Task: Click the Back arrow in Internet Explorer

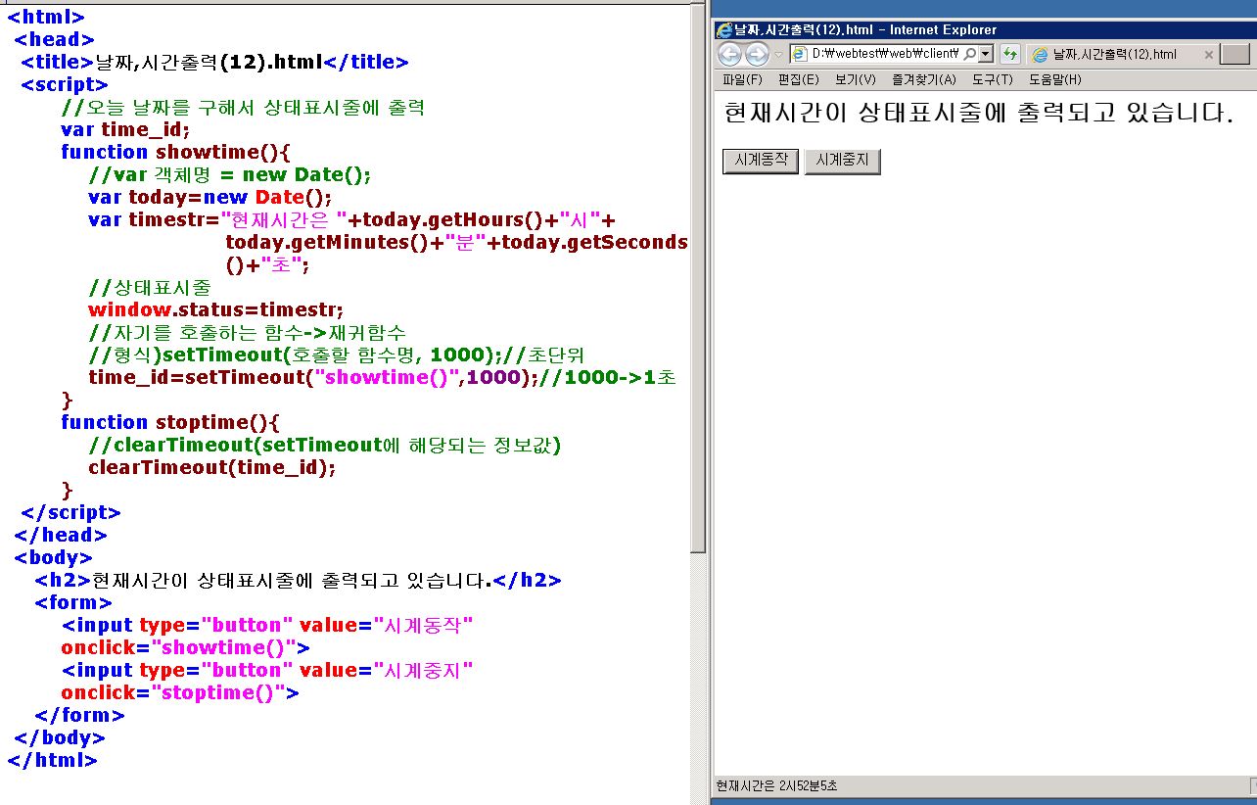Action: tap(729, 54)
